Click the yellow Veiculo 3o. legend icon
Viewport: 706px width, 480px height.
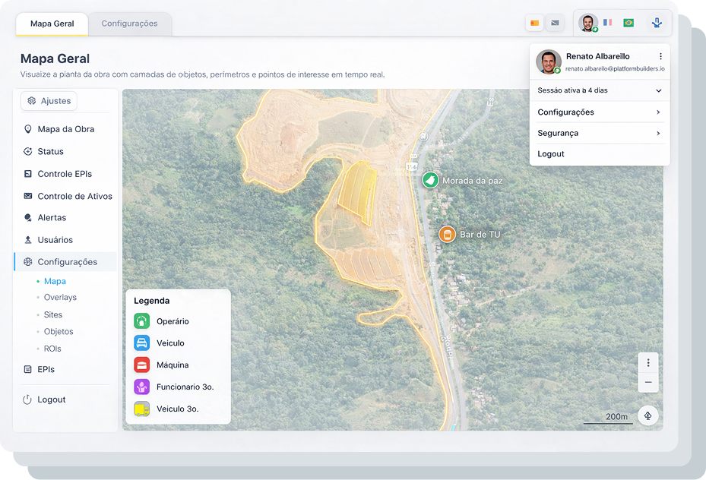[x=142, y=409]
